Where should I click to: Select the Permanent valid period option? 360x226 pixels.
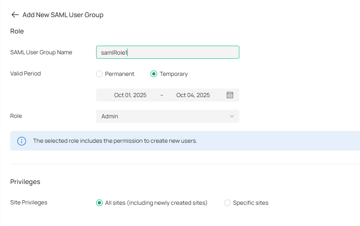99,74
